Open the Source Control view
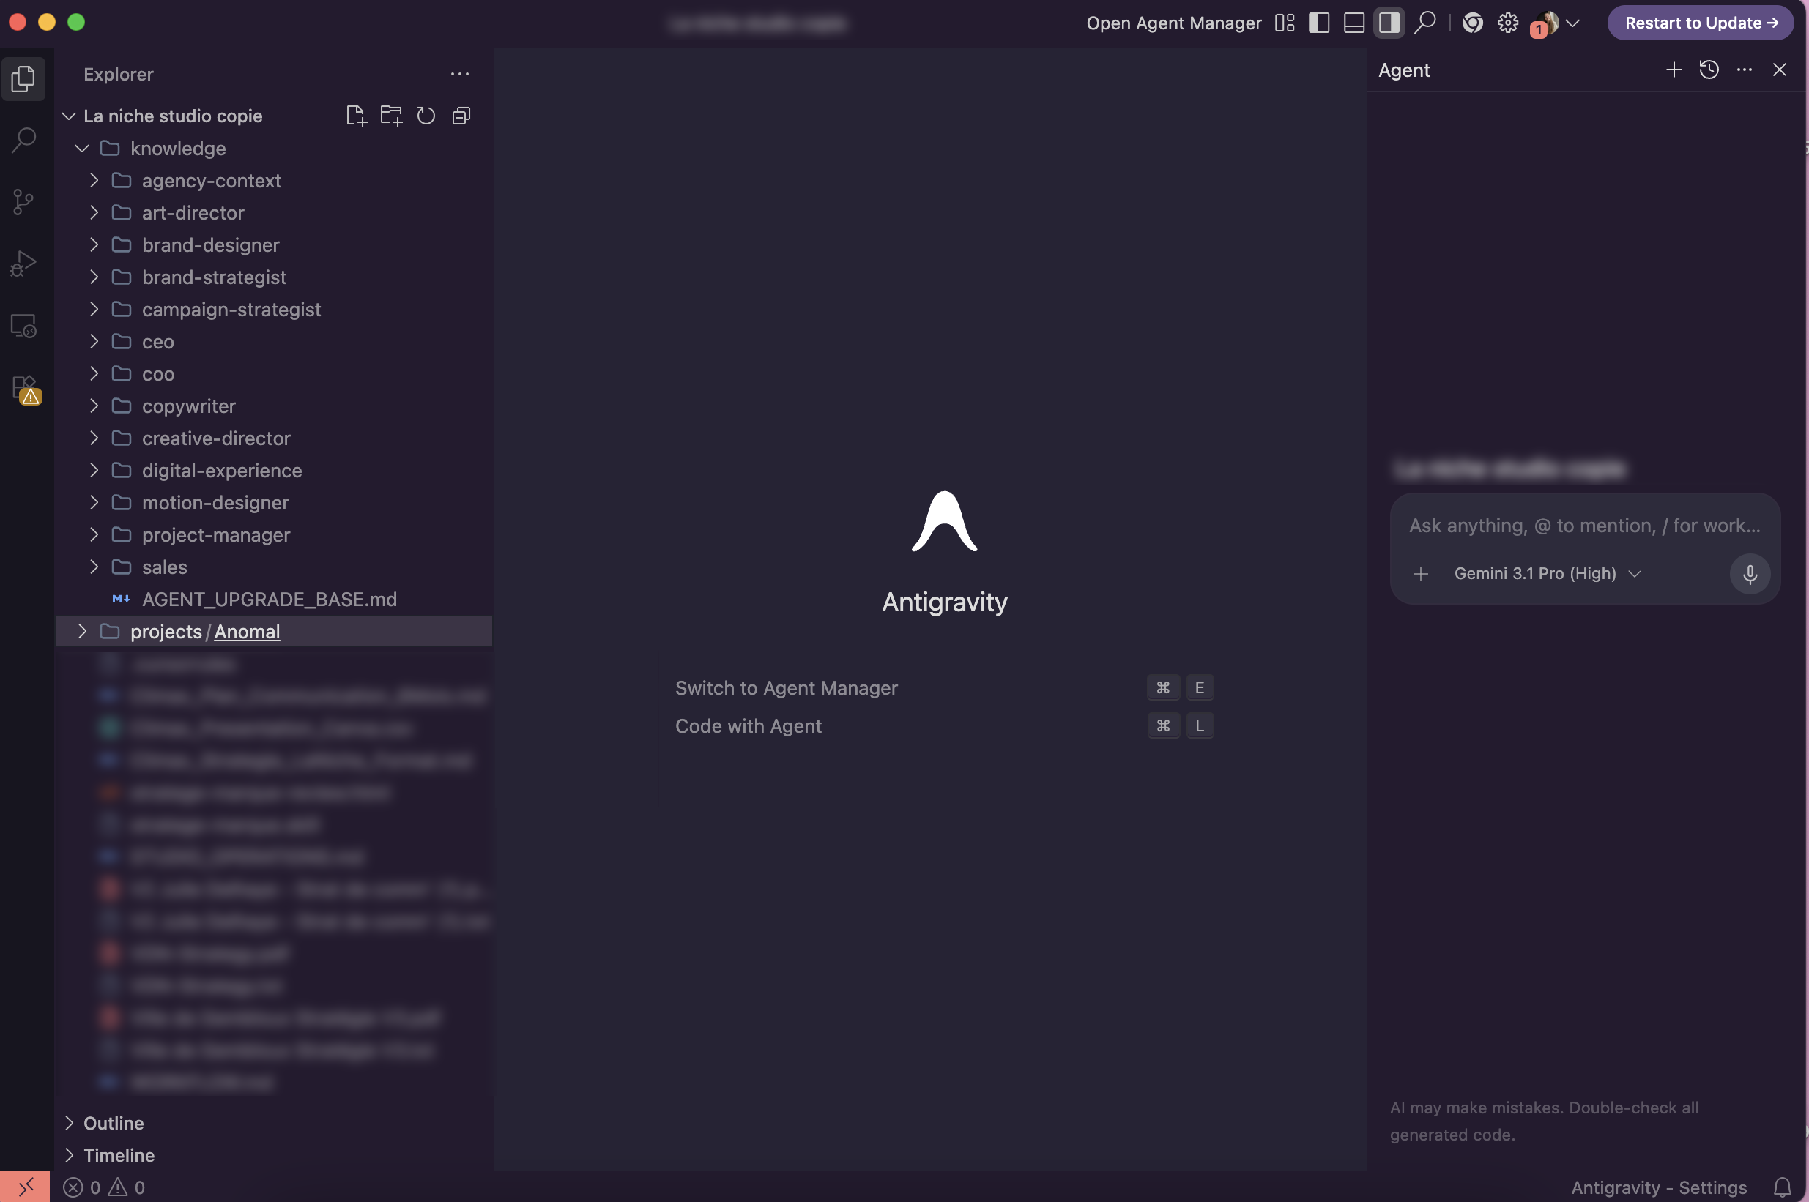 23,202
